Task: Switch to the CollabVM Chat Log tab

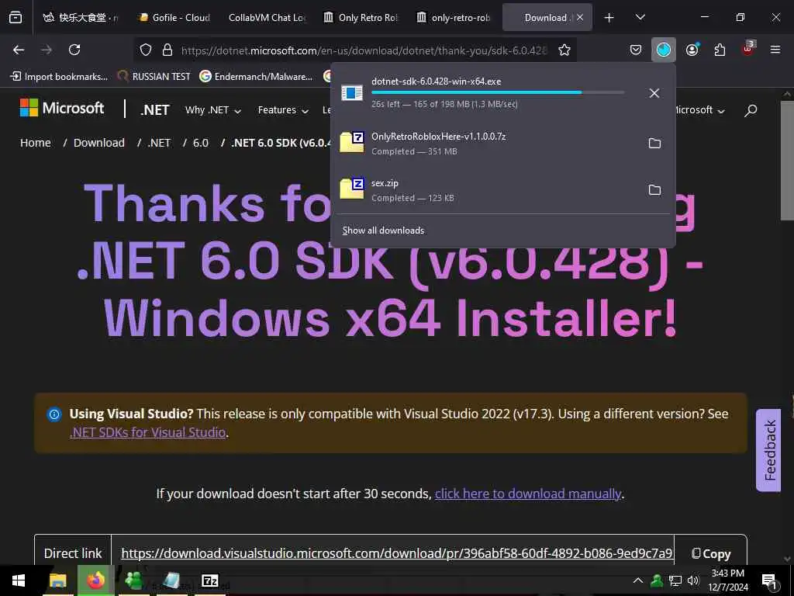Action: click(267, 18)
